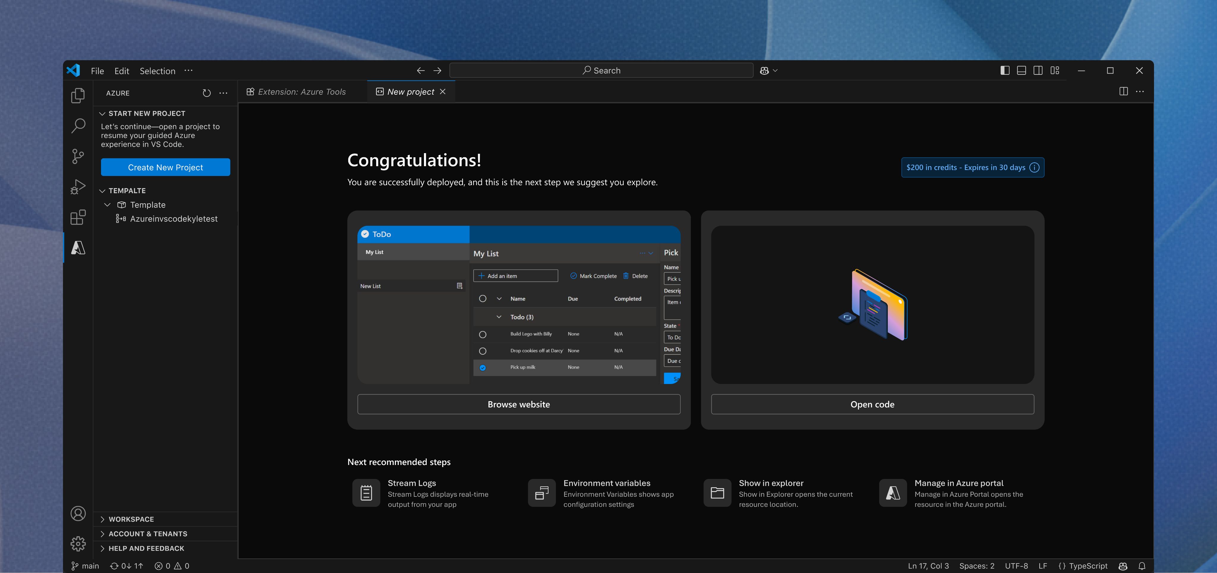Click the Manage in Azure portal icon
This screenshot has width=1217, height=573.
pyautogui.click(x=893, y=493)
